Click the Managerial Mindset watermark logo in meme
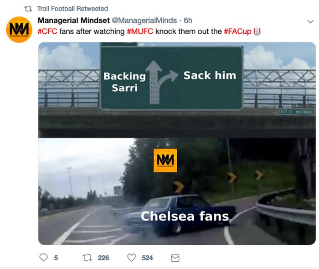This screenshot has width=319, height=269. click(165, 160)
